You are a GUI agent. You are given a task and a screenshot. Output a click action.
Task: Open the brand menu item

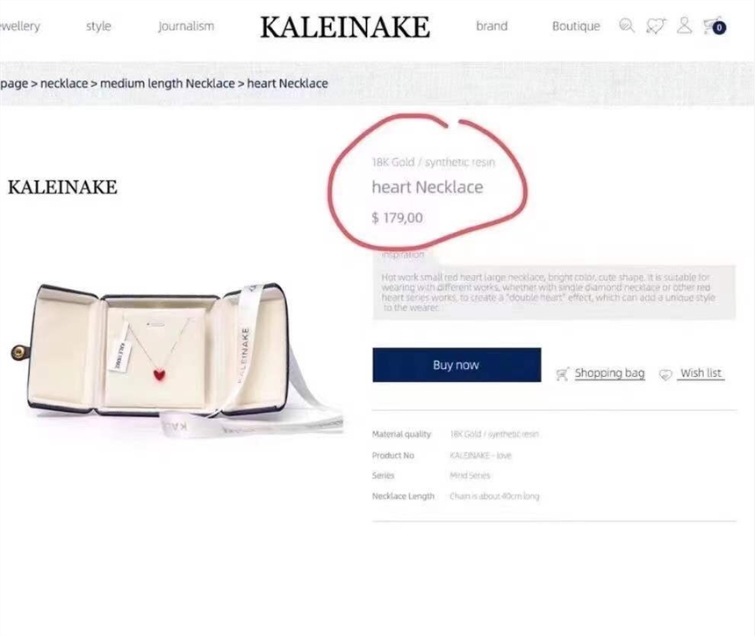492,26
